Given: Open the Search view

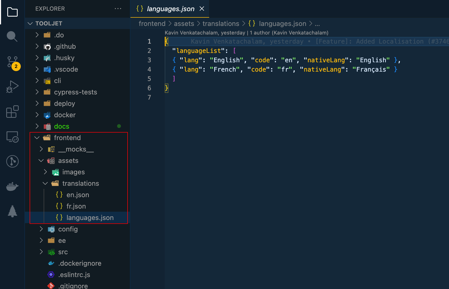Looking at the screenshot, I should (12, 36).
